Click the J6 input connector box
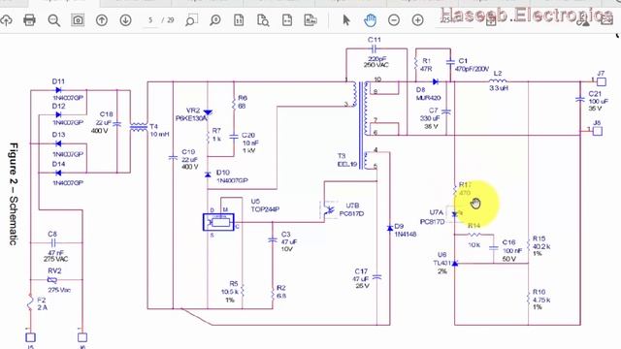 coord(82,337)
